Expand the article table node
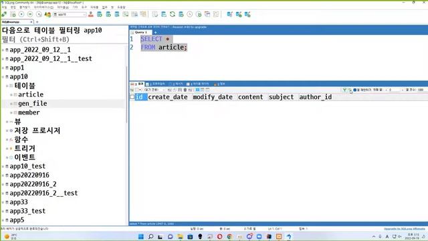428x241 pixels. click(x=11, y=95)
